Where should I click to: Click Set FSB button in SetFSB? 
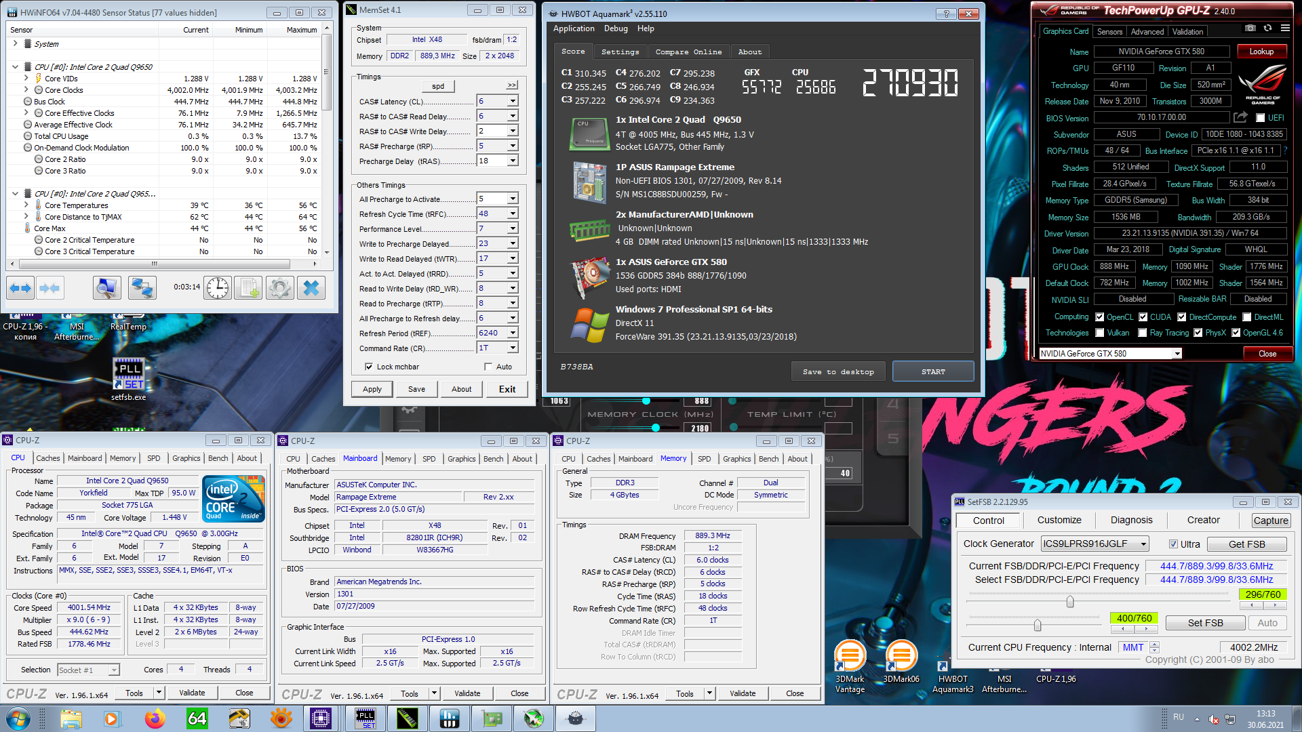1205,623
